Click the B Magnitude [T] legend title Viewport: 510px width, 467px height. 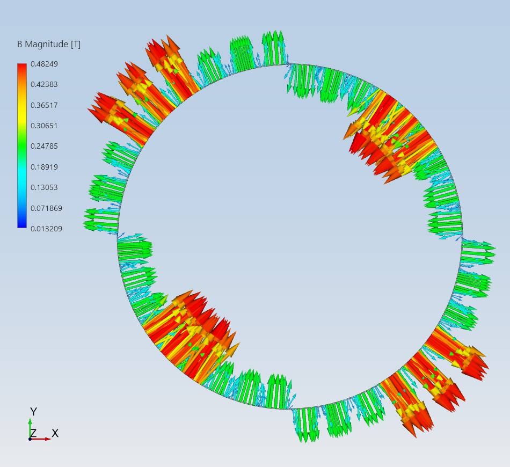tap(49, 44)
